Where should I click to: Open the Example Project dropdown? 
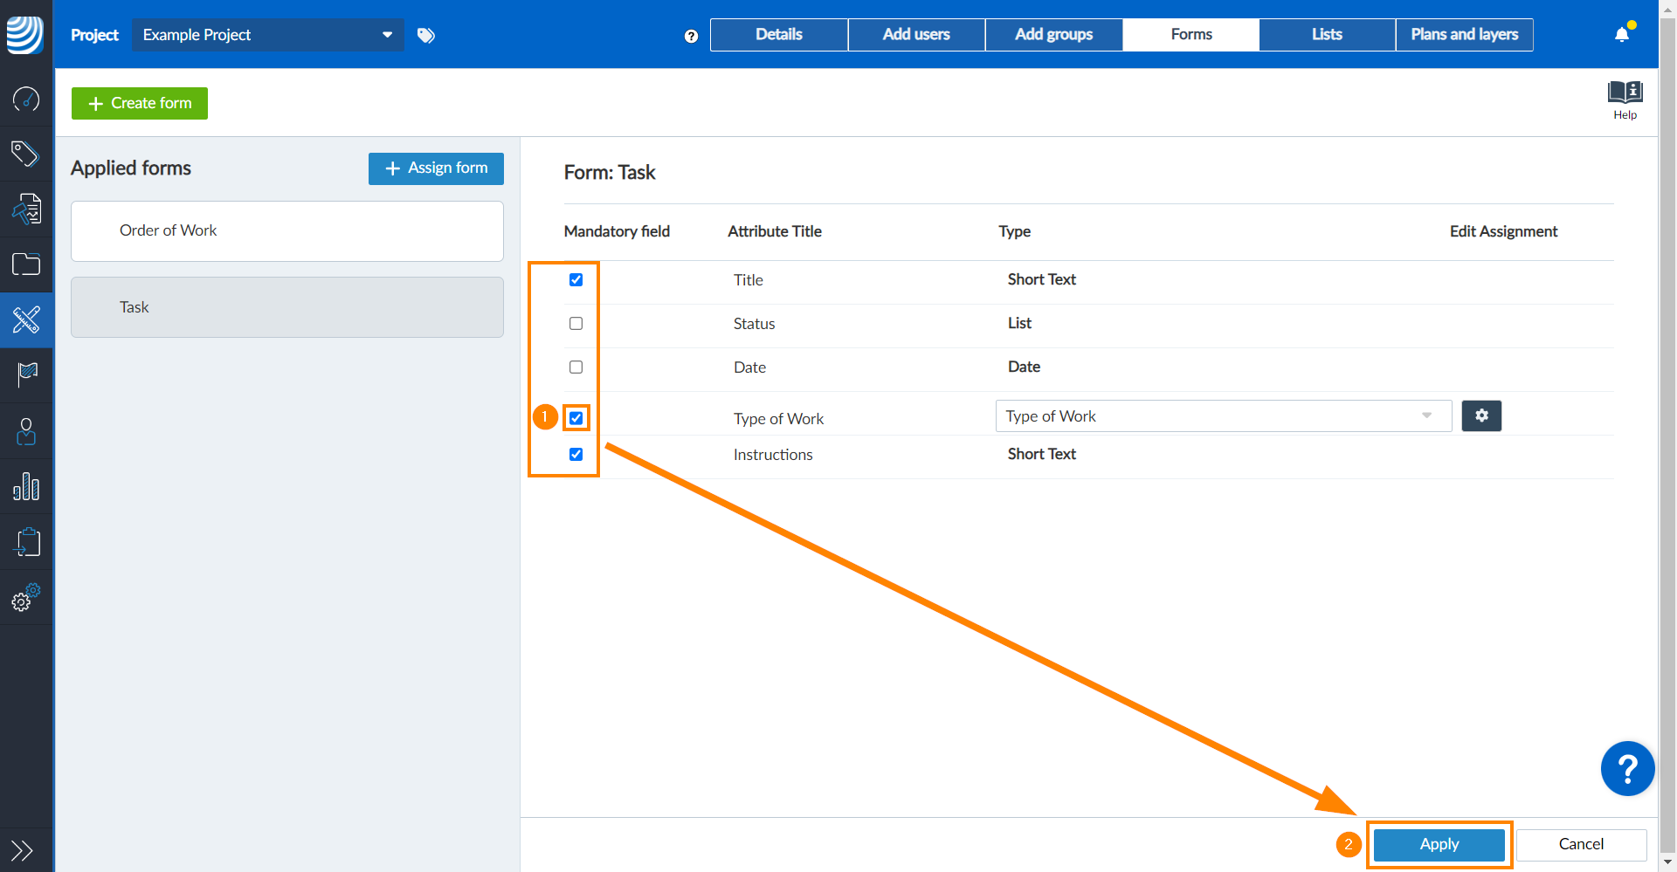tap(267, 35)
